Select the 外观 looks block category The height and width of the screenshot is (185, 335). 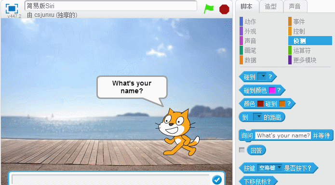pos(250,31)
